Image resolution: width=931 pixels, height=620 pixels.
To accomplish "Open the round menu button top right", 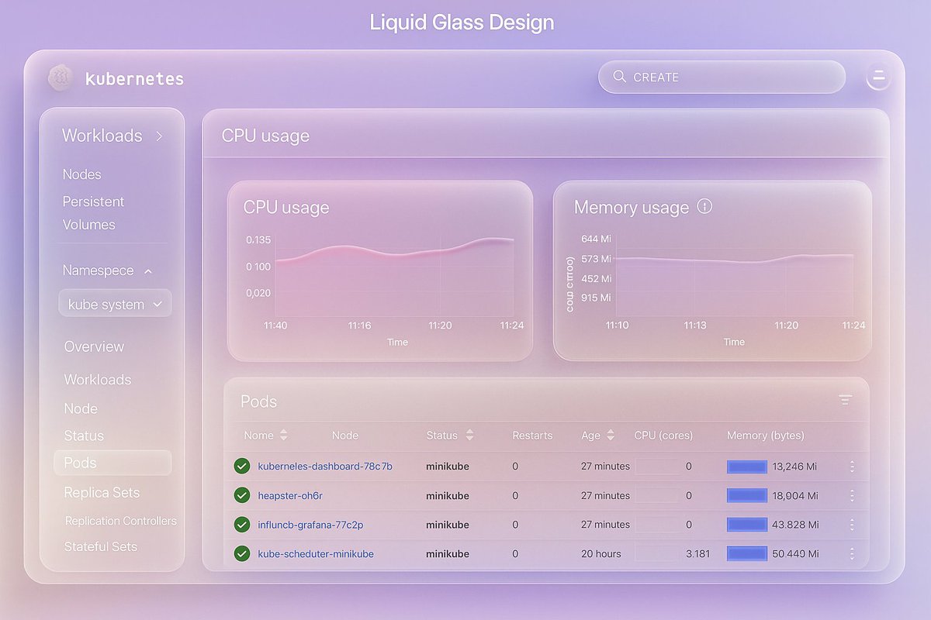I will (x=878, y=77).
